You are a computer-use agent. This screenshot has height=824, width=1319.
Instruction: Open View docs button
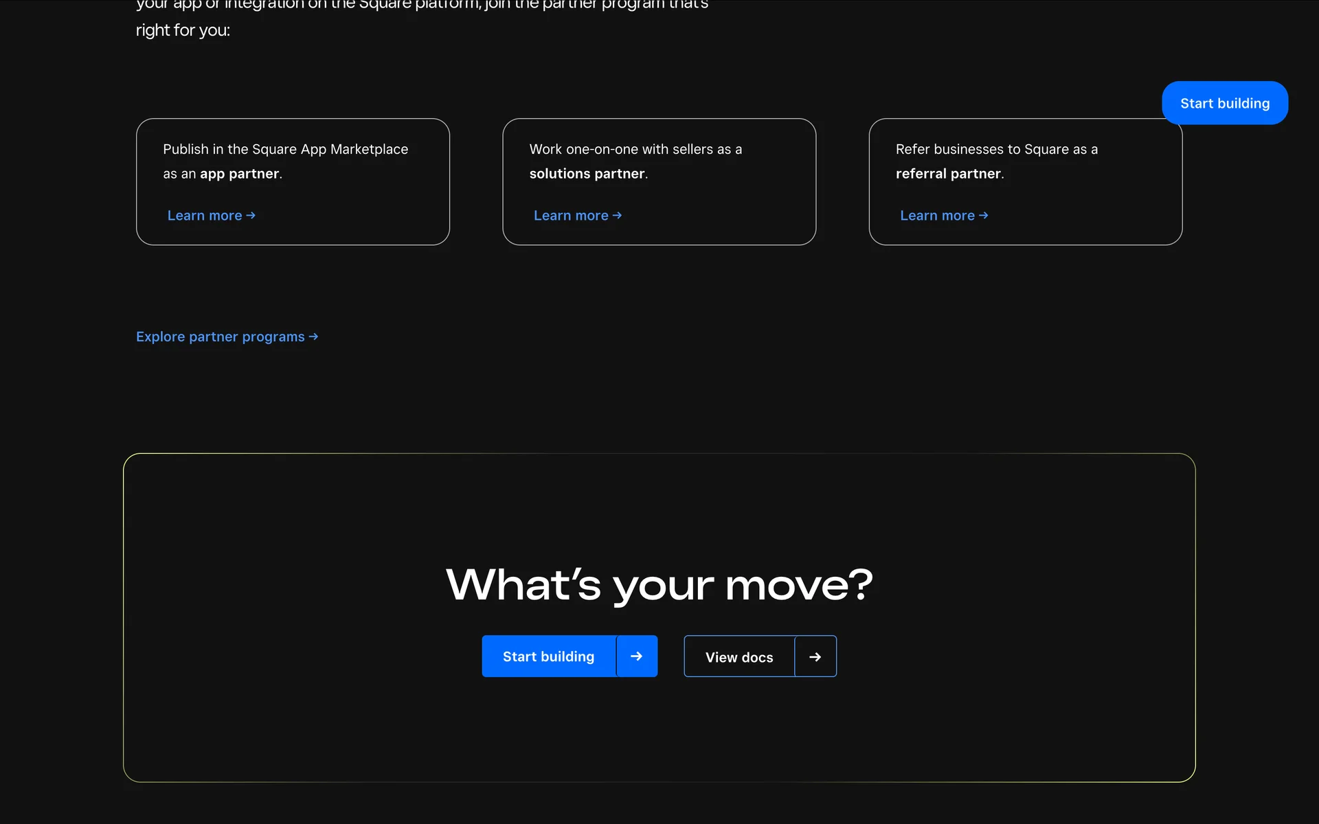point(739,657)
